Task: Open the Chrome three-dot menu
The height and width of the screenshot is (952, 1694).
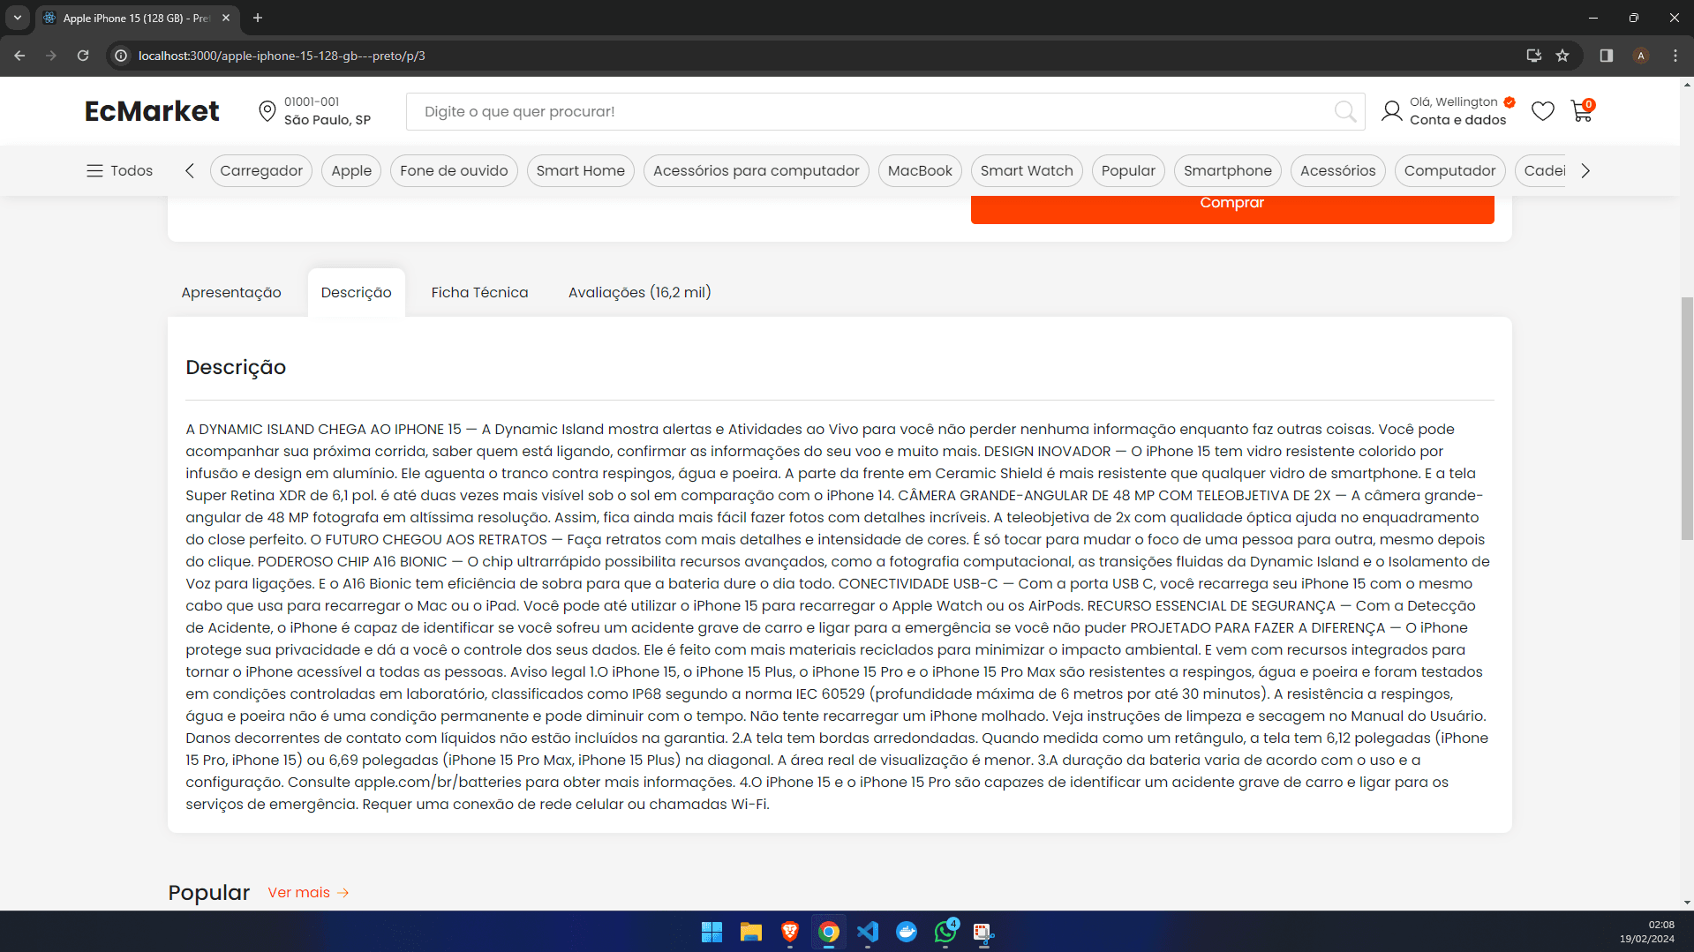Action: 1675,56
